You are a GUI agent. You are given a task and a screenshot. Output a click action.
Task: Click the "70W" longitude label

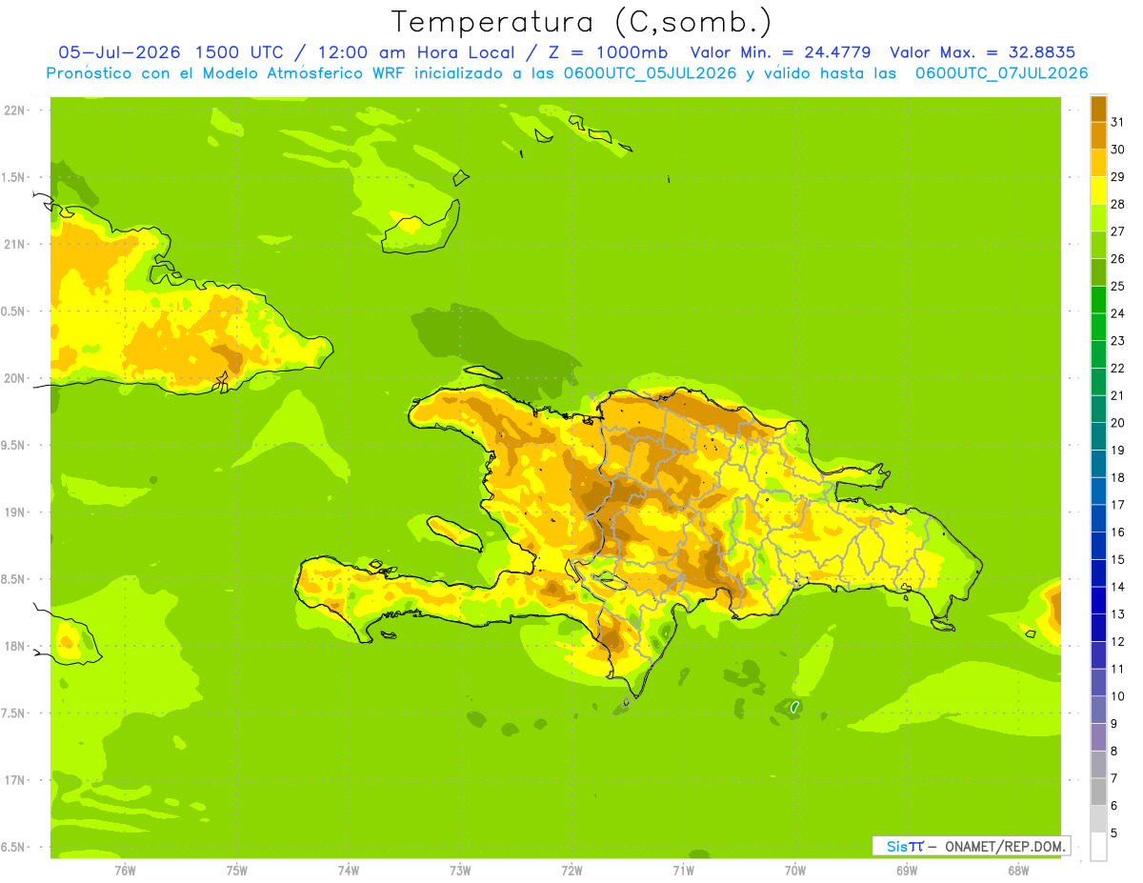pos(795,871)
